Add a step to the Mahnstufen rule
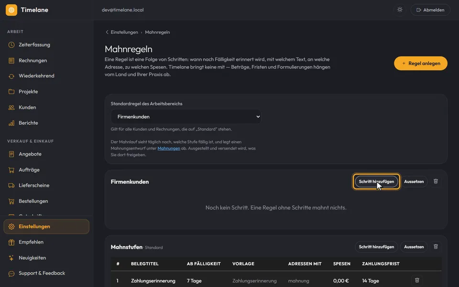This screenshot has height=287, width=459. (376, 247)
